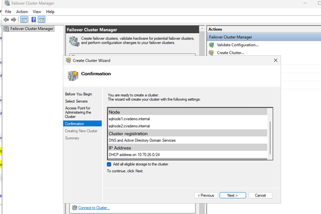Click settings list vertical scrollbar

click(270, 138)
